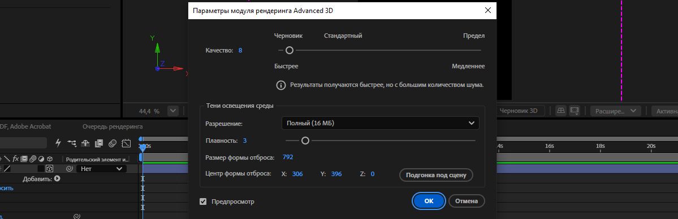Toggle the Shy layers hide icon
This screenshot has height=219, width=678.
(x=85, y=143)
